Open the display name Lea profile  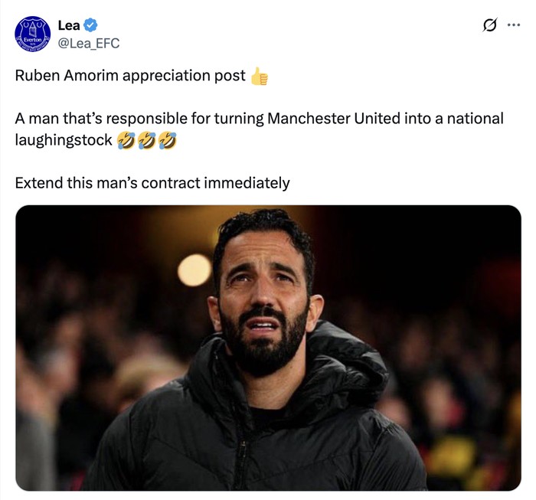[69, 26]
